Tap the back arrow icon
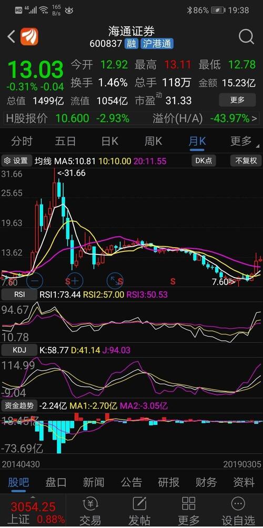 (11, 37)
